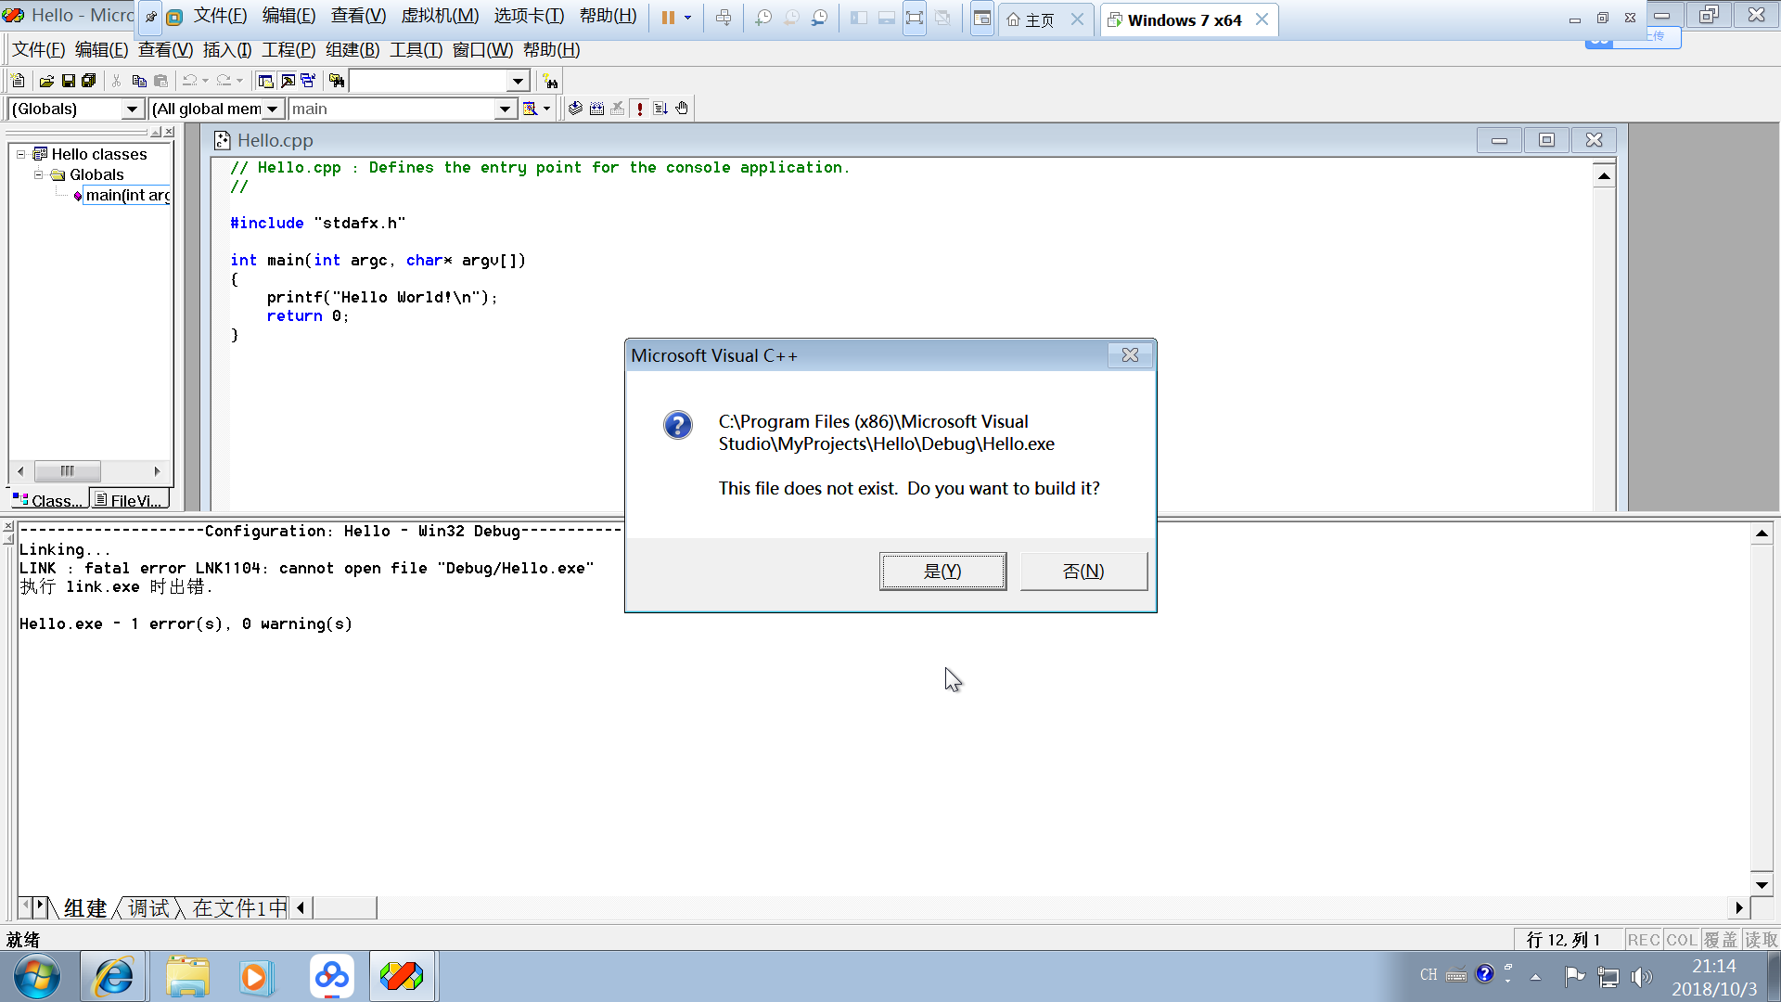This screenshot has height=1002, width=1781.
Task: Click the Save All icon
Action: tap(89, 82)
